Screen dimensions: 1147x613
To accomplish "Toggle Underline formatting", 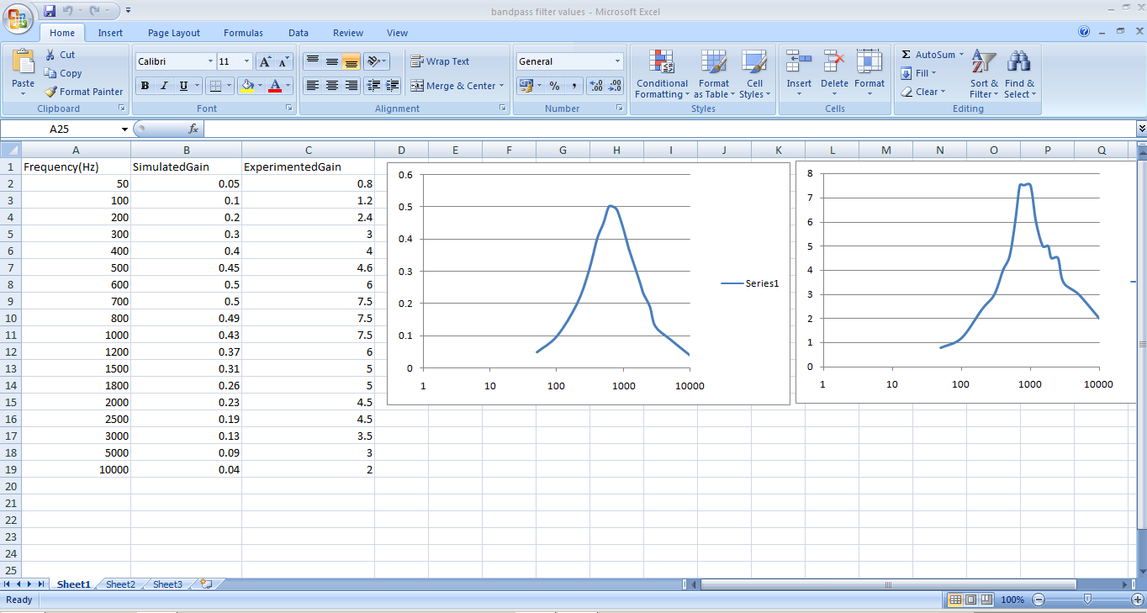I will [x=183, y=86].
